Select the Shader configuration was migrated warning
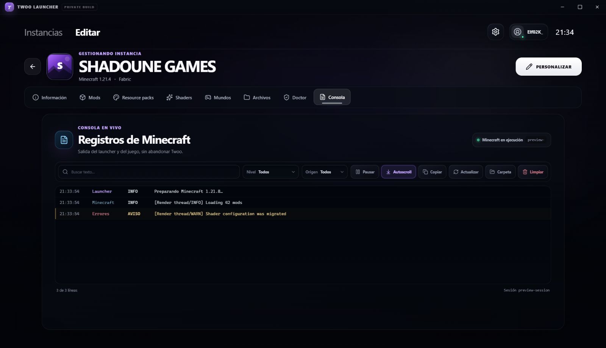The image size is (606, 348). [303, 214]
